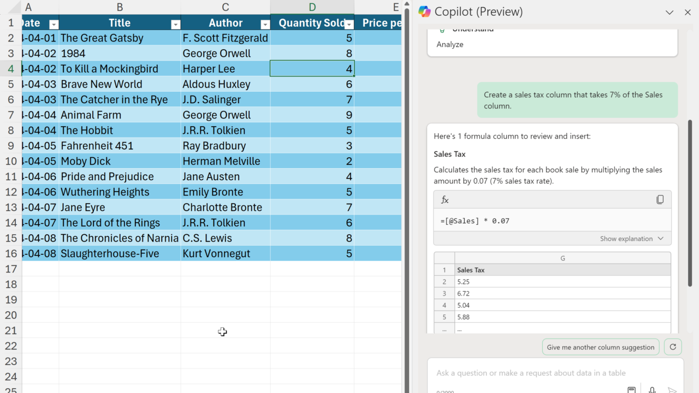Image resolution: width=699 pixels, height=393 pixels.
Task: Select the cell "Wuthering Heights"
Action: [x=120, y=192]
